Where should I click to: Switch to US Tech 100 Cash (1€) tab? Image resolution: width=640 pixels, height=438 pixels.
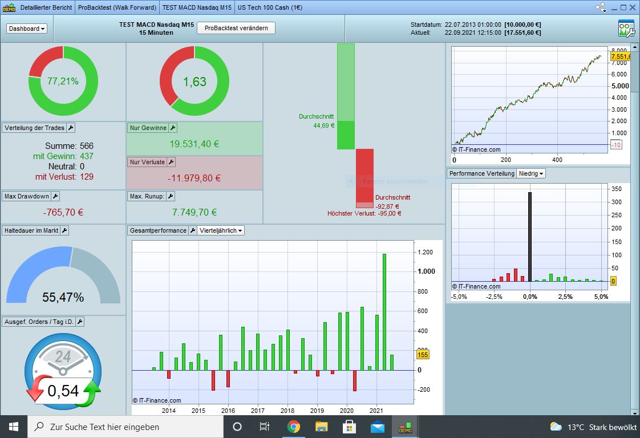point(270,7)
